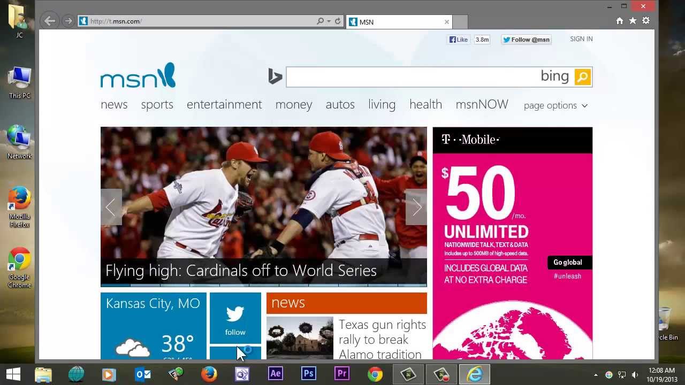The image size is (685, 385).
Task: Show hidden system tray icons
Action: tap(596, 375)
